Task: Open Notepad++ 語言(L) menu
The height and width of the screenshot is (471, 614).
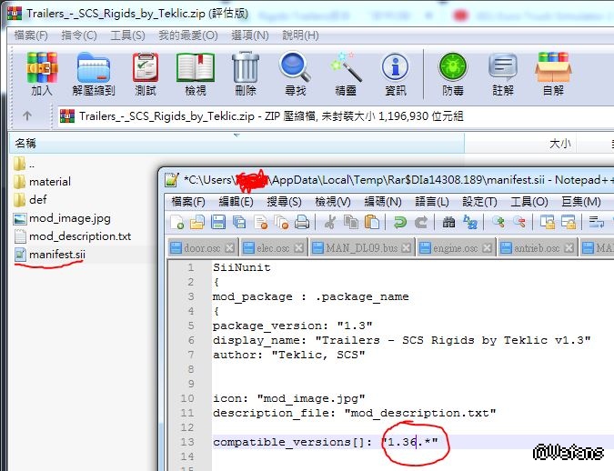Action: tap(432, 202)
